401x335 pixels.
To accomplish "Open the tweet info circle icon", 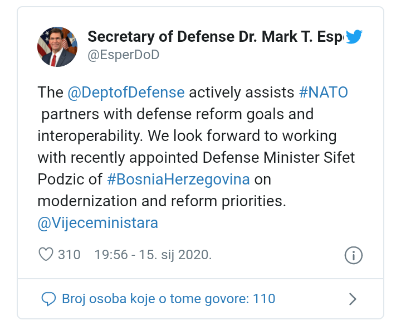I will (x=354, y=255).
